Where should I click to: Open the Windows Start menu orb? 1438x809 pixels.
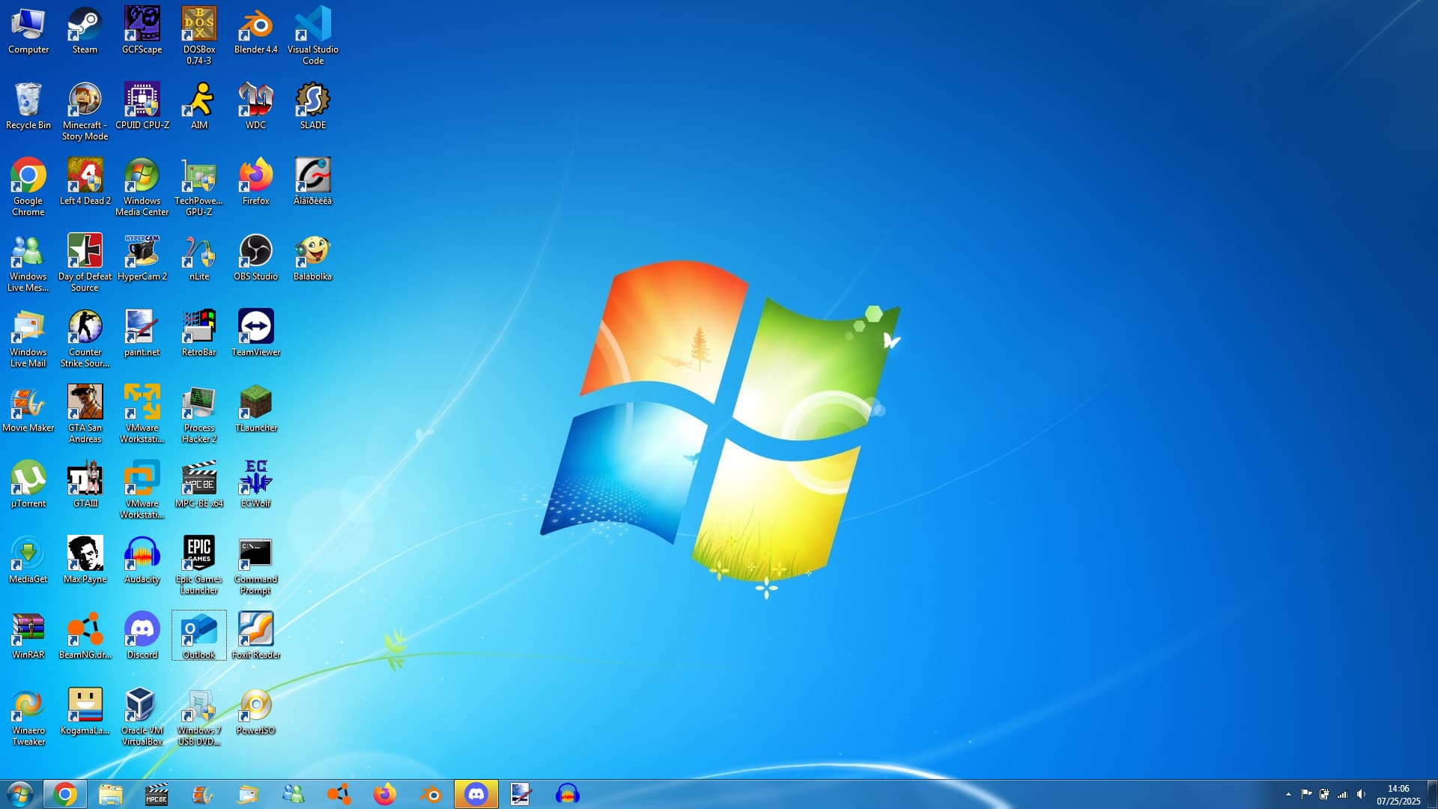tap(19, 794)
